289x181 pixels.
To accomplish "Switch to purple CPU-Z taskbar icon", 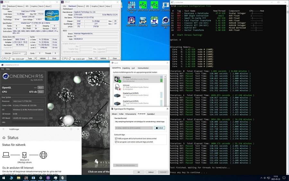I will click(x=48, y=178).
